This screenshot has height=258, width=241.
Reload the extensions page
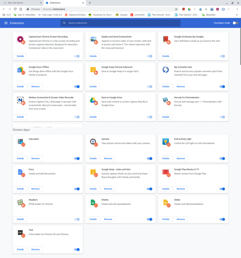click(x=15, y=9)
